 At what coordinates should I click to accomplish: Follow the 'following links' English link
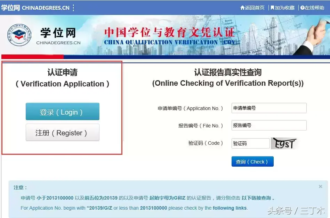click(230, 208)
